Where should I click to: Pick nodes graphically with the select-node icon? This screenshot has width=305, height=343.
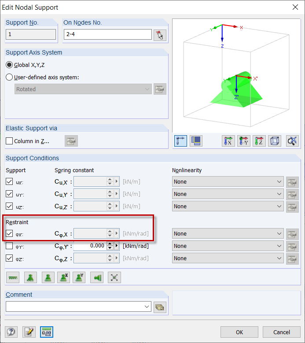tap(160, 35)
